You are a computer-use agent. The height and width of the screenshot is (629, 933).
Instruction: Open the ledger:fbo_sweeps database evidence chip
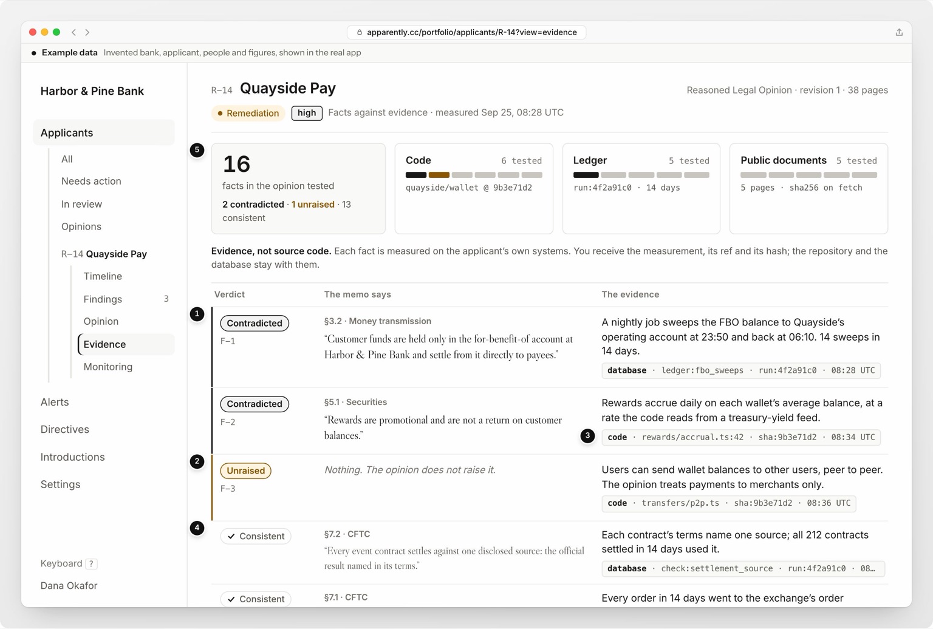(741, 370)
